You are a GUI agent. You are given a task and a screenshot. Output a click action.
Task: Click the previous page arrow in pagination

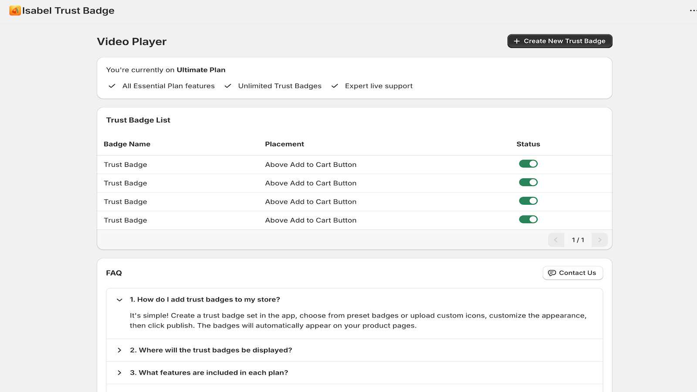point(556,240)
